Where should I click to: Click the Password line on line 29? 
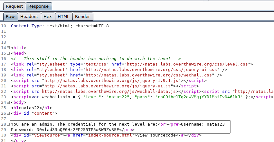73,130
